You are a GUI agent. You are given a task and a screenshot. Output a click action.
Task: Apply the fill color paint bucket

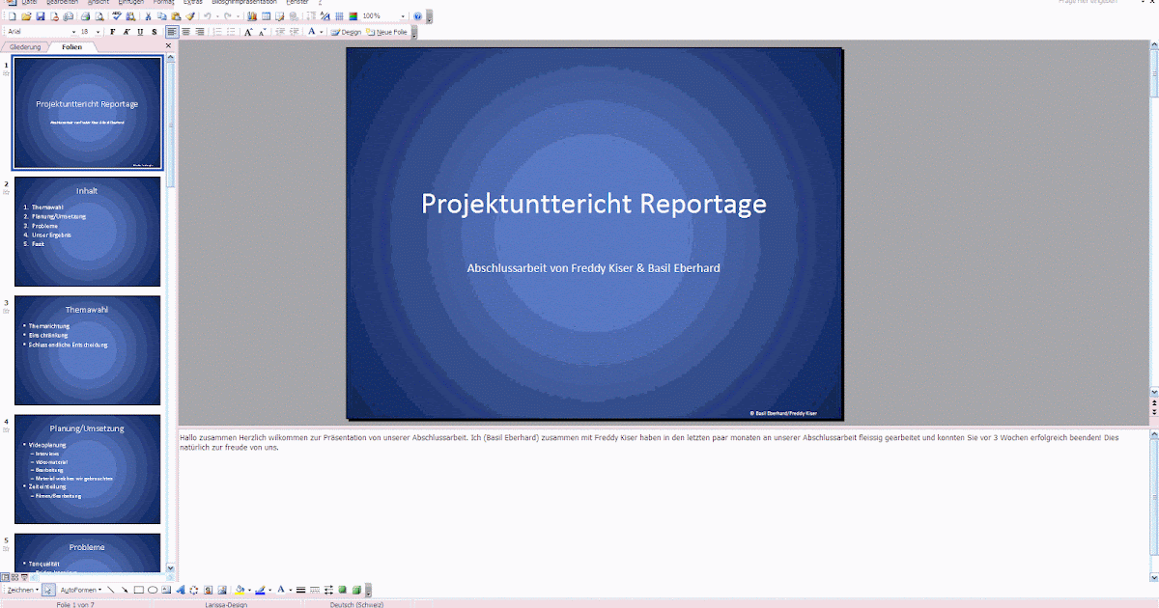(x=239, y=590)
